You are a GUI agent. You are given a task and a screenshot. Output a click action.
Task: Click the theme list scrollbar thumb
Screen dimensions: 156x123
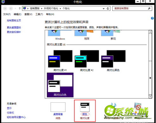coord(150,78)
